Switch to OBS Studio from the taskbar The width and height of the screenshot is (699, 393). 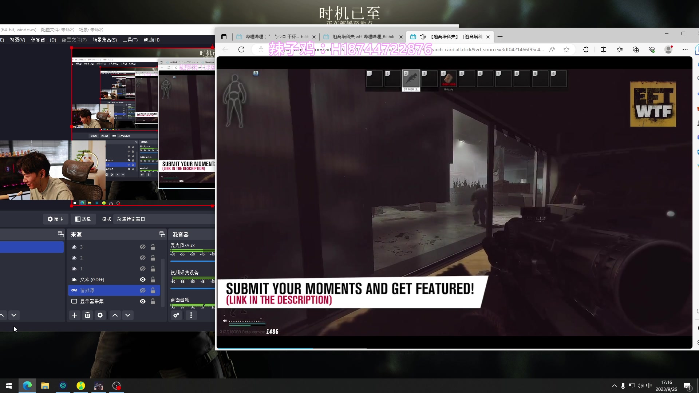pyautogui.click(x=116, y=386)
